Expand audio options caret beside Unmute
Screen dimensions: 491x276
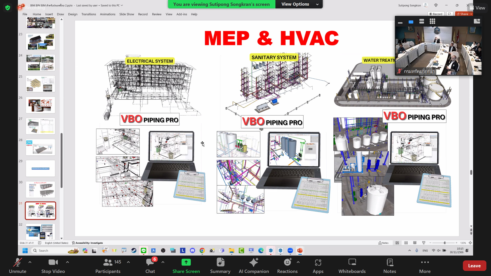[30, 262]
